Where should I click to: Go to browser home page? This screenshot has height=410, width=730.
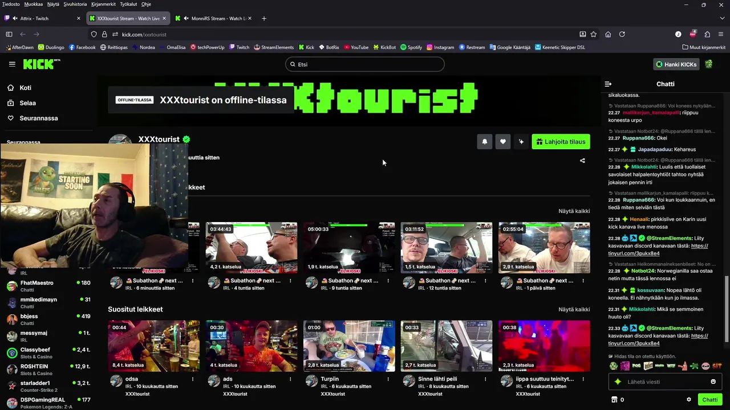(608, 34)
